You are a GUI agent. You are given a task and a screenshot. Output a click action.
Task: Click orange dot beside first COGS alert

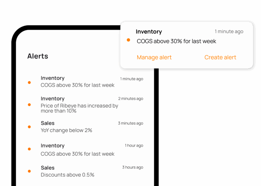pyautogui.click(x=29, y=82)
